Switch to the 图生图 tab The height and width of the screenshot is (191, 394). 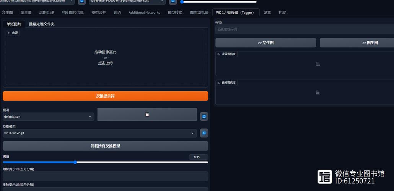26,12
